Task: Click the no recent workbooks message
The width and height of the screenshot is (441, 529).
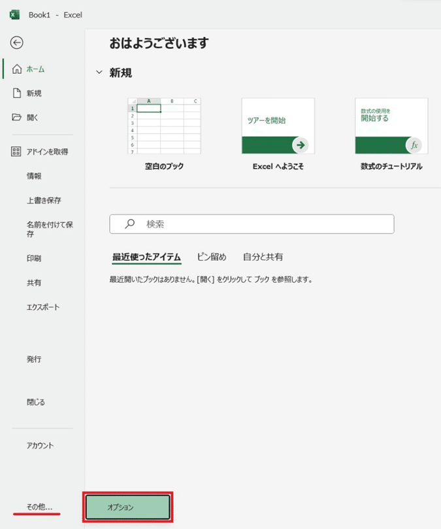Action: (x=211, y=279)
